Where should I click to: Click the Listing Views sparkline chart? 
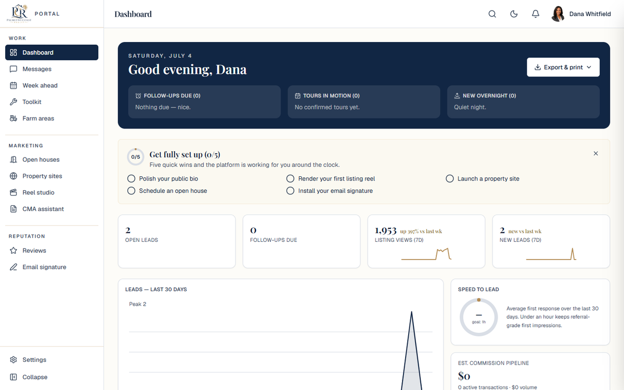(x=426, y=254)
